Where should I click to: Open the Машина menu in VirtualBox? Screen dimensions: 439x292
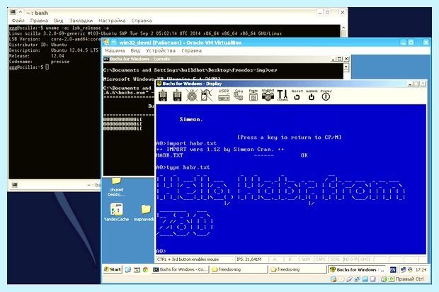pos(115,51)
